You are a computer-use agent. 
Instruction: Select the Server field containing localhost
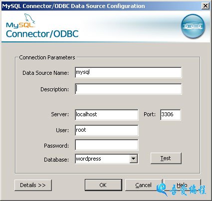(x=107, y=115)
